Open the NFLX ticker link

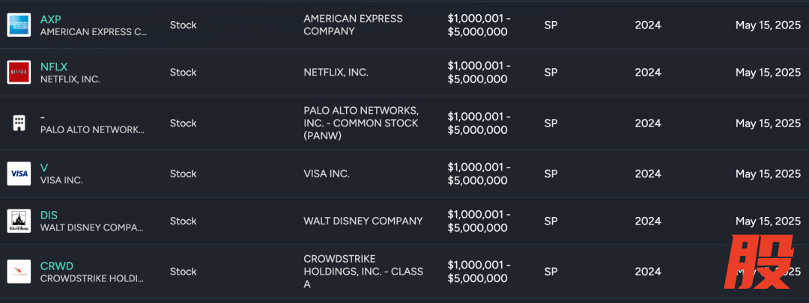(x=54, y=67)
